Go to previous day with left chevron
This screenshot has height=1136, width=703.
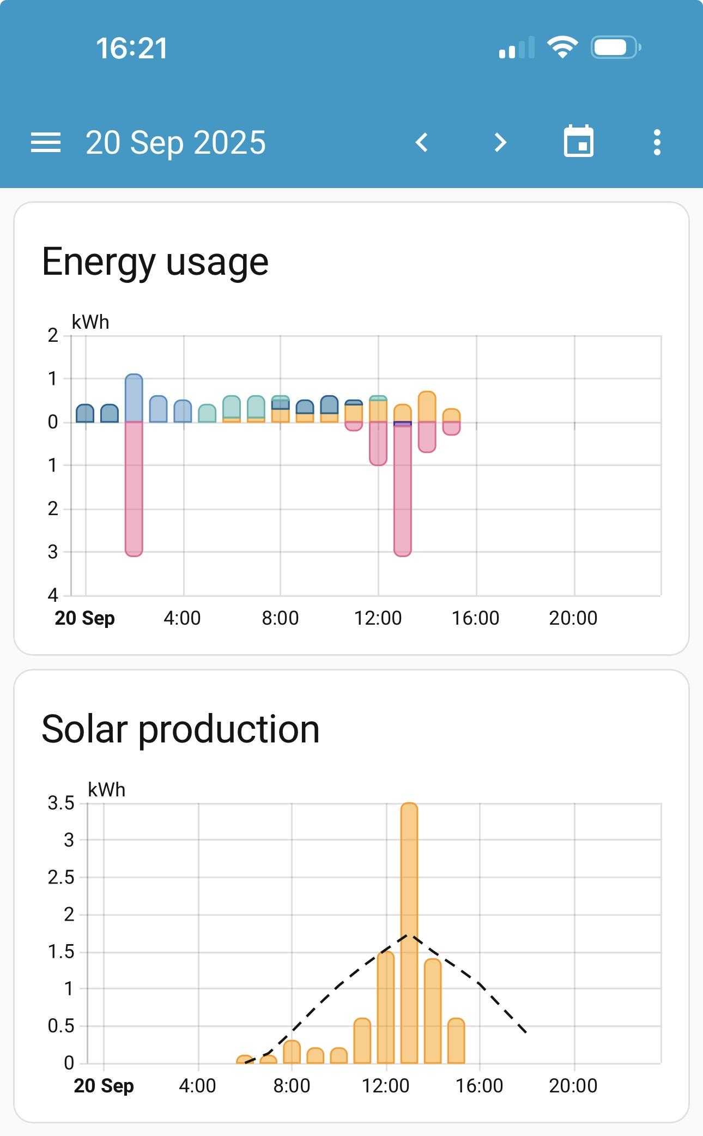[421, 143]
